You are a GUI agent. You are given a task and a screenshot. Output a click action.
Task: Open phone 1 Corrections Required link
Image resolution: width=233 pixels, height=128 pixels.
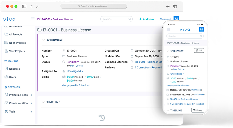click(x=181, y=104)
